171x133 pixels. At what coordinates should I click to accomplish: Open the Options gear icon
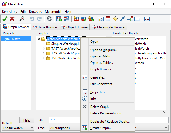coord(49,19)
